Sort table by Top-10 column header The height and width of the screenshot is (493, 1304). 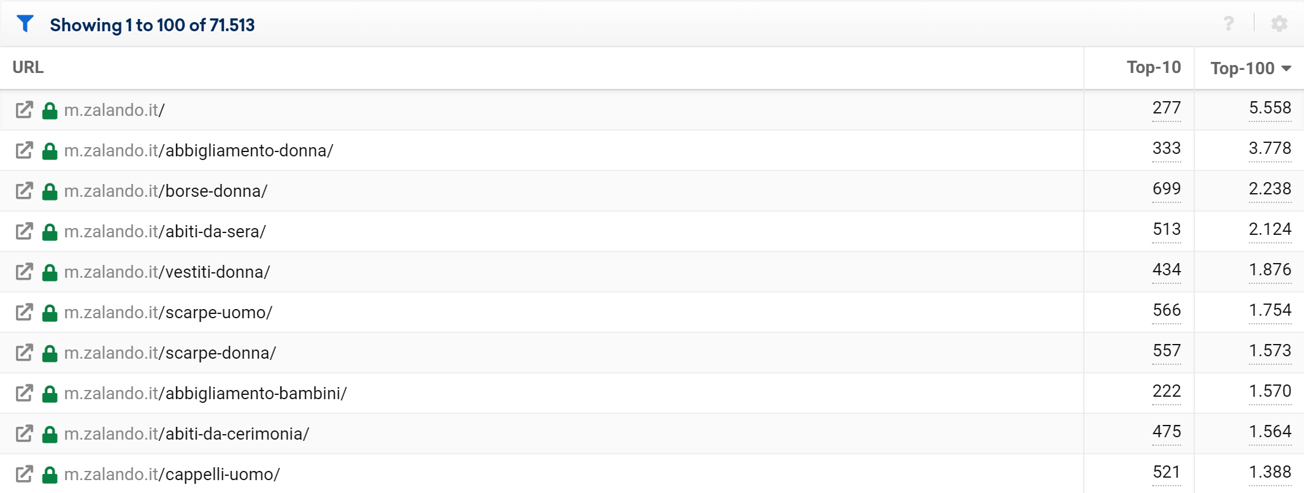(x=1153, y=67)
